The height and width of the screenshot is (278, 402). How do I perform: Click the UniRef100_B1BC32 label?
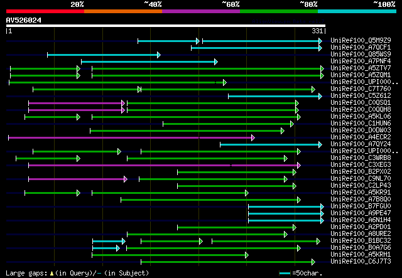pos(361,241)
